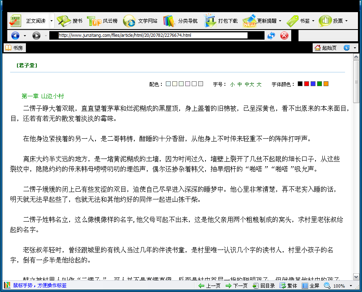Click the 打包下载 download icon
The image size is (362, 292).
(x=210, y=21)
